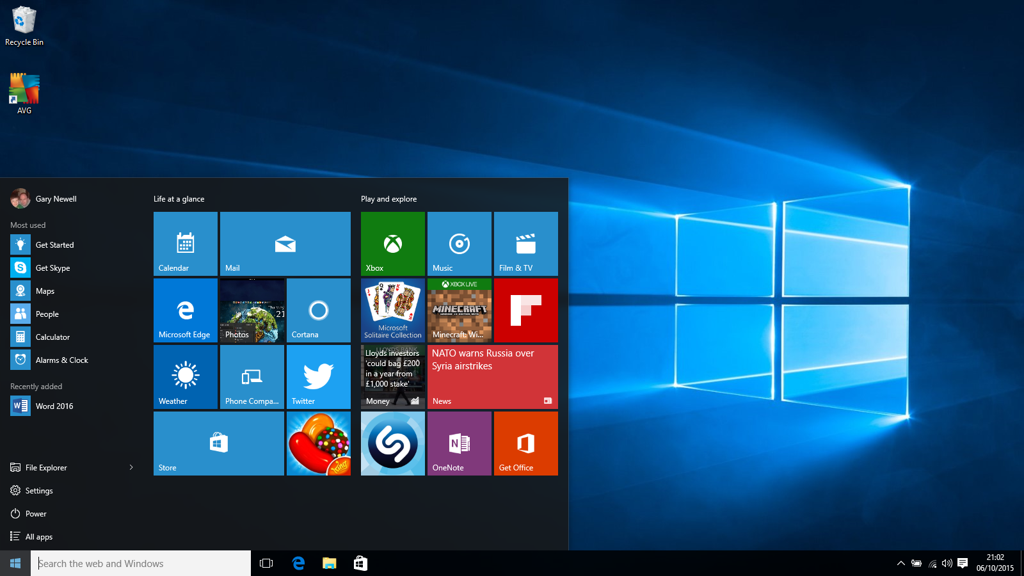Launch Word 2016 from Recently added

tap(72, 406)
